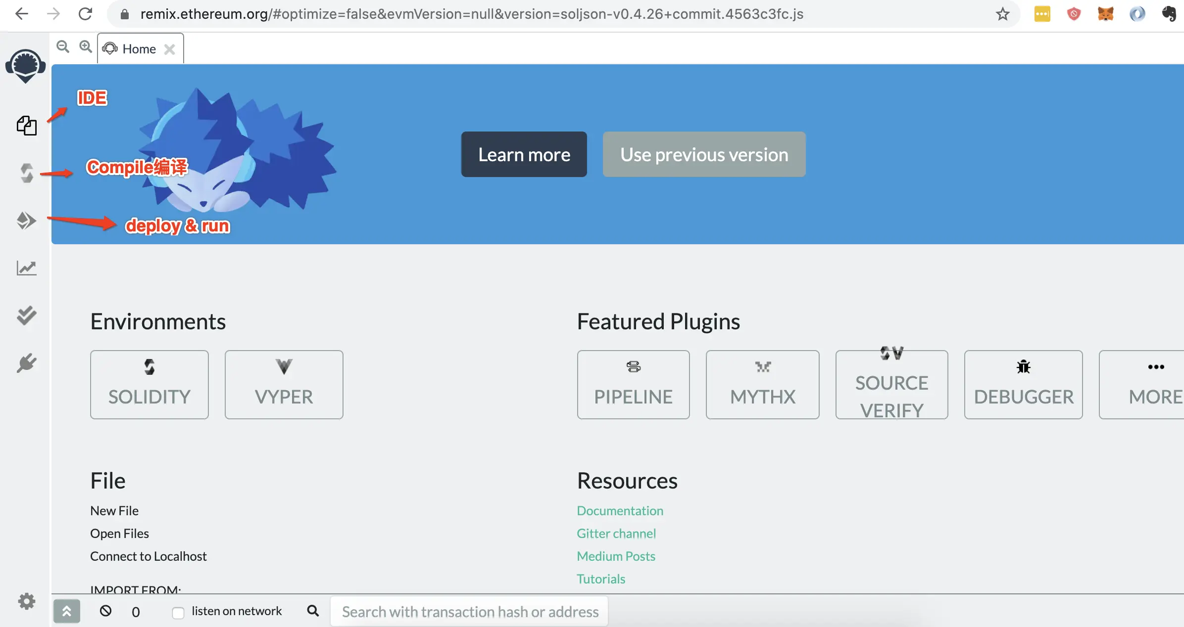Zoom out the editor view
Image resolution: width=1184 pixels, height=627 pixels.
pos(63,47)
